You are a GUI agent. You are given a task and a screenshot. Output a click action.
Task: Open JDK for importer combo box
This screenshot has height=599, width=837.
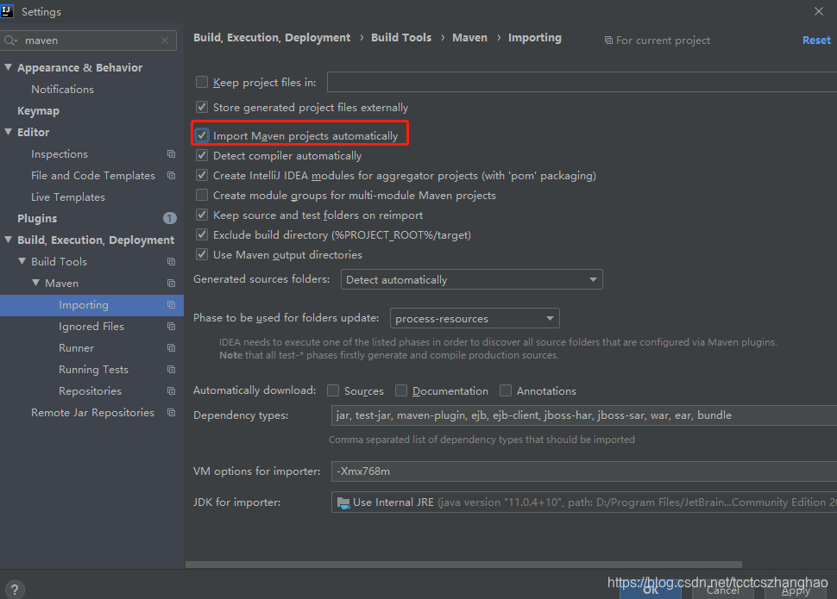pyautogui.click(x=584, y=502)
